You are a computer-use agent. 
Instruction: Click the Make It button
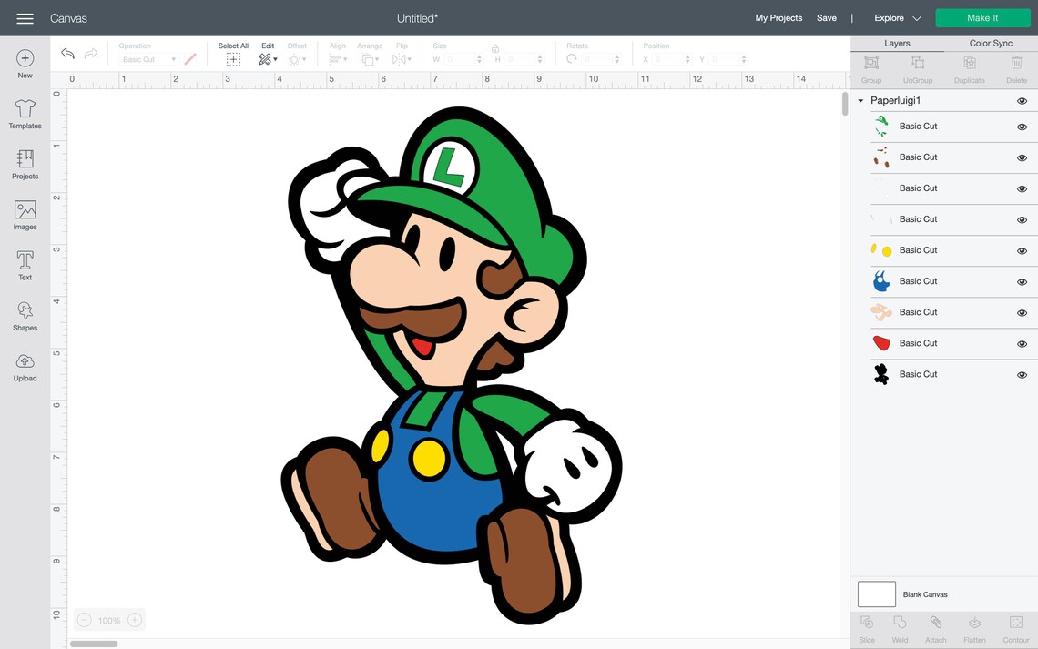click(x=982, y=17)
